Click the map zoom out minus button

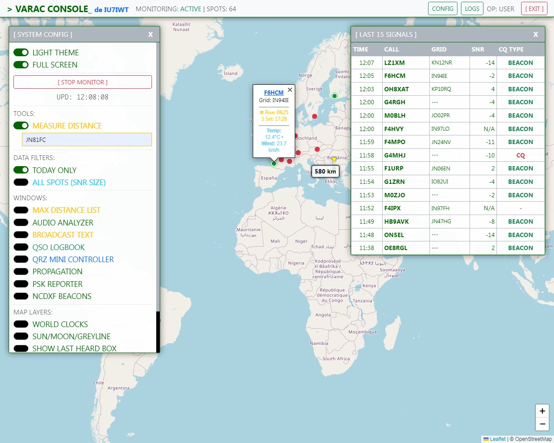pos(542,424)
